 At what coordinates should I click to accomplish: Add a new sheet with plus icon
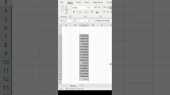[x=82, y=85]
